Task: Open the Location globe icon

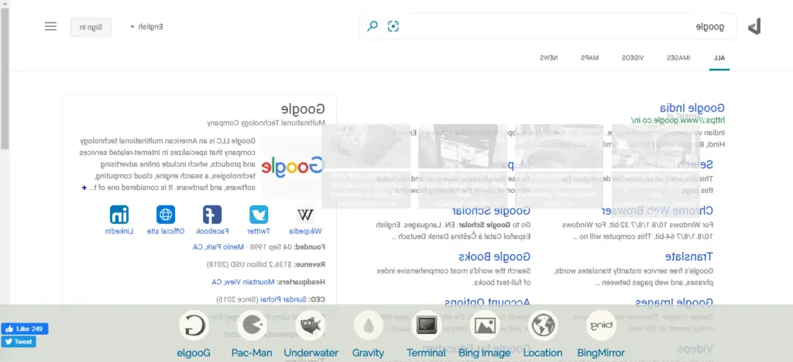Action: click(x=543, y=325)
